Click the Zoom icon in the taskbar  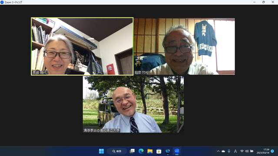tap(177, 151)
